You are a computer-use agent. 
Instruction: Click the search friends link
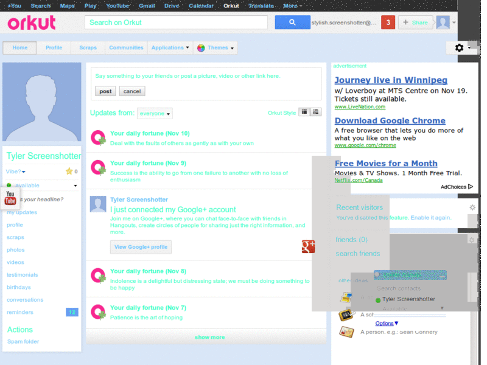click(x=358, y=254)
